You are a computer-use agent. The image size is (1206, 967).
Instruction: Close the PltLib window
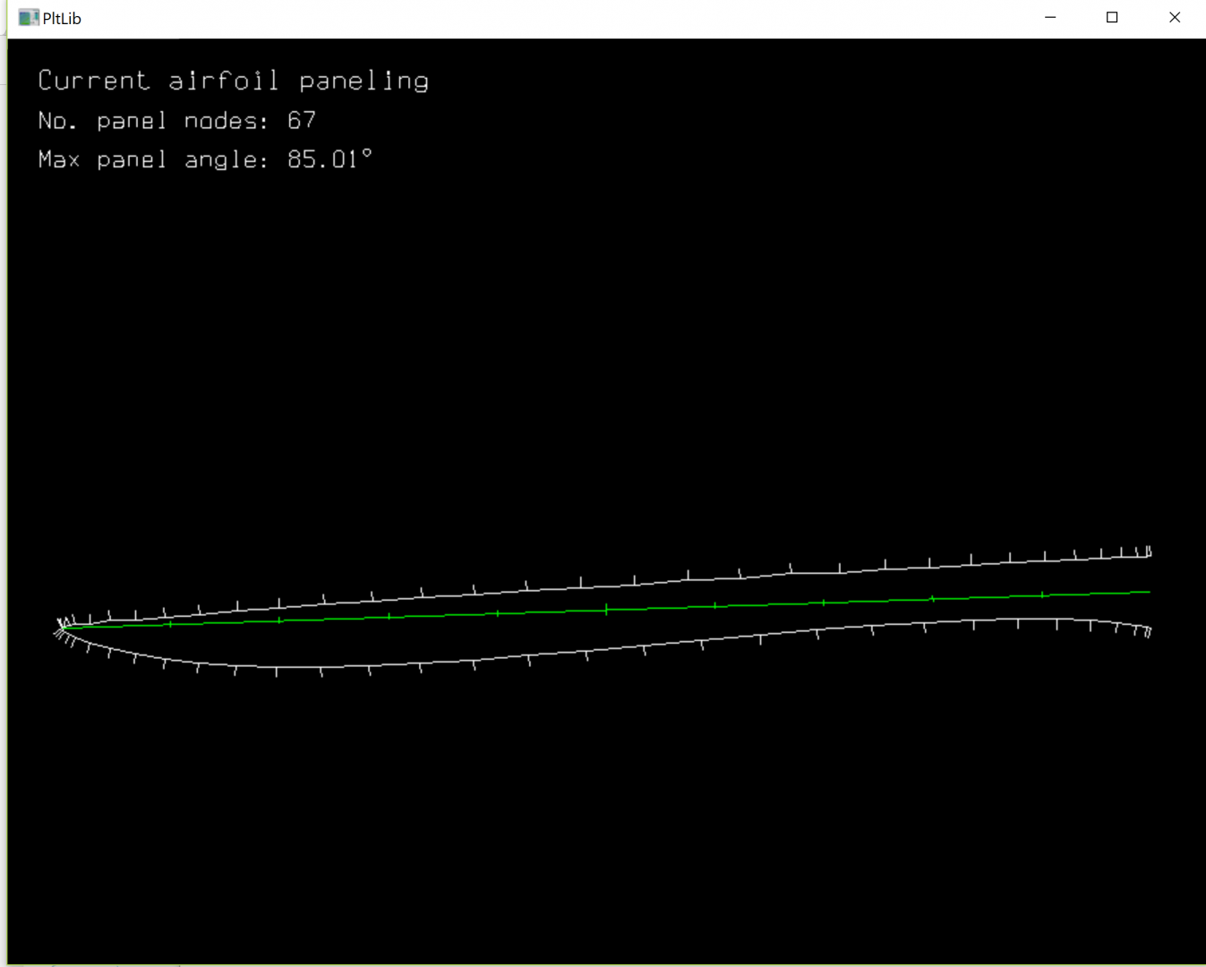[1175, 18]
